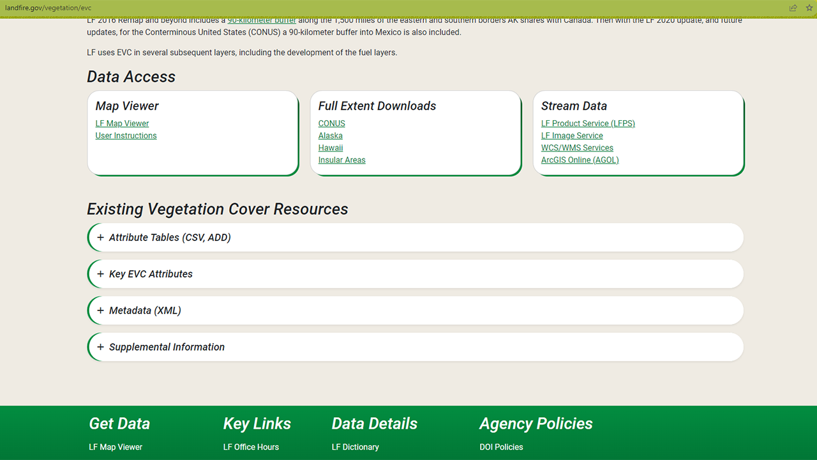Open LF Dictionary under Data Details
The width and height of the screenshot is (817, 460).
click(355, 447)
